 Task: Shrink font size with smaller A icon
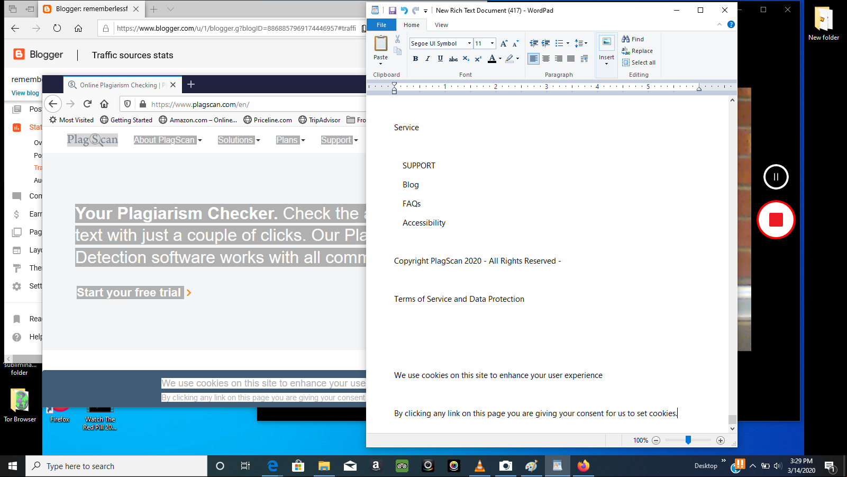click(516, 43)
